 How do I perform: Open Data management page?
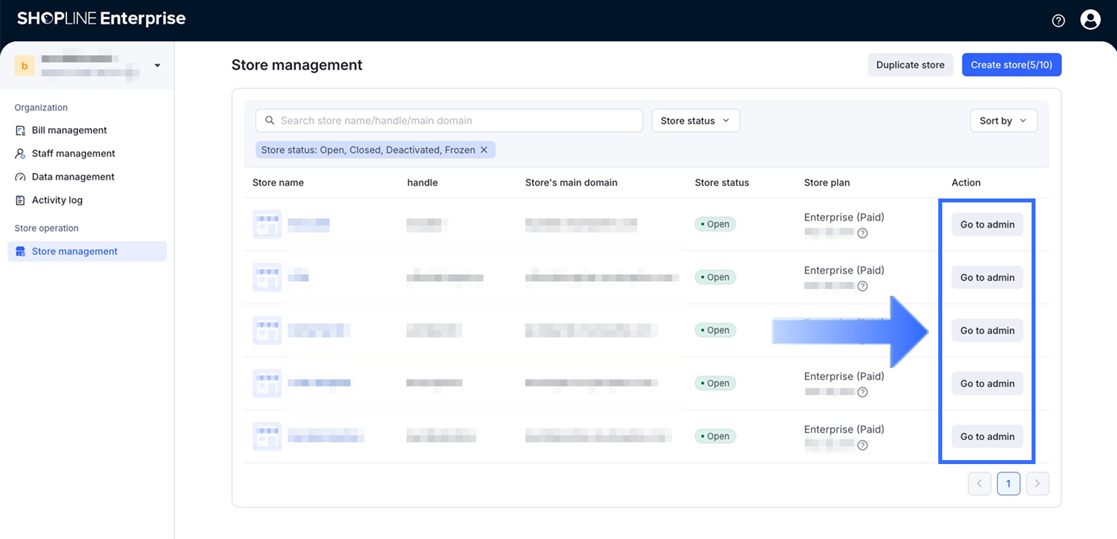tap(73, 177)
